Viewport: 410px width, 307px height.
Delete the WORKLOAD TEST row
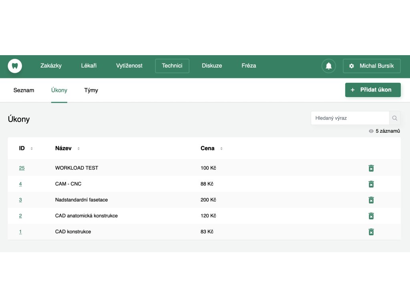point(371,168)
